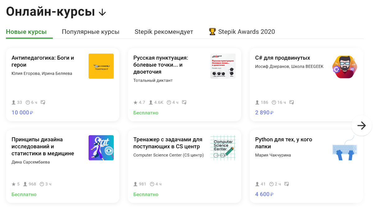Click the trophy icon next to Stepik Awards

[212, 31]
